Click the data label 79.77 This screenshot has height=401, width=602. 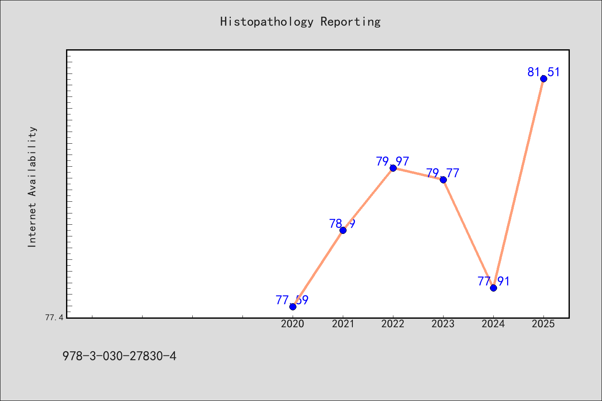click(443, 173)
